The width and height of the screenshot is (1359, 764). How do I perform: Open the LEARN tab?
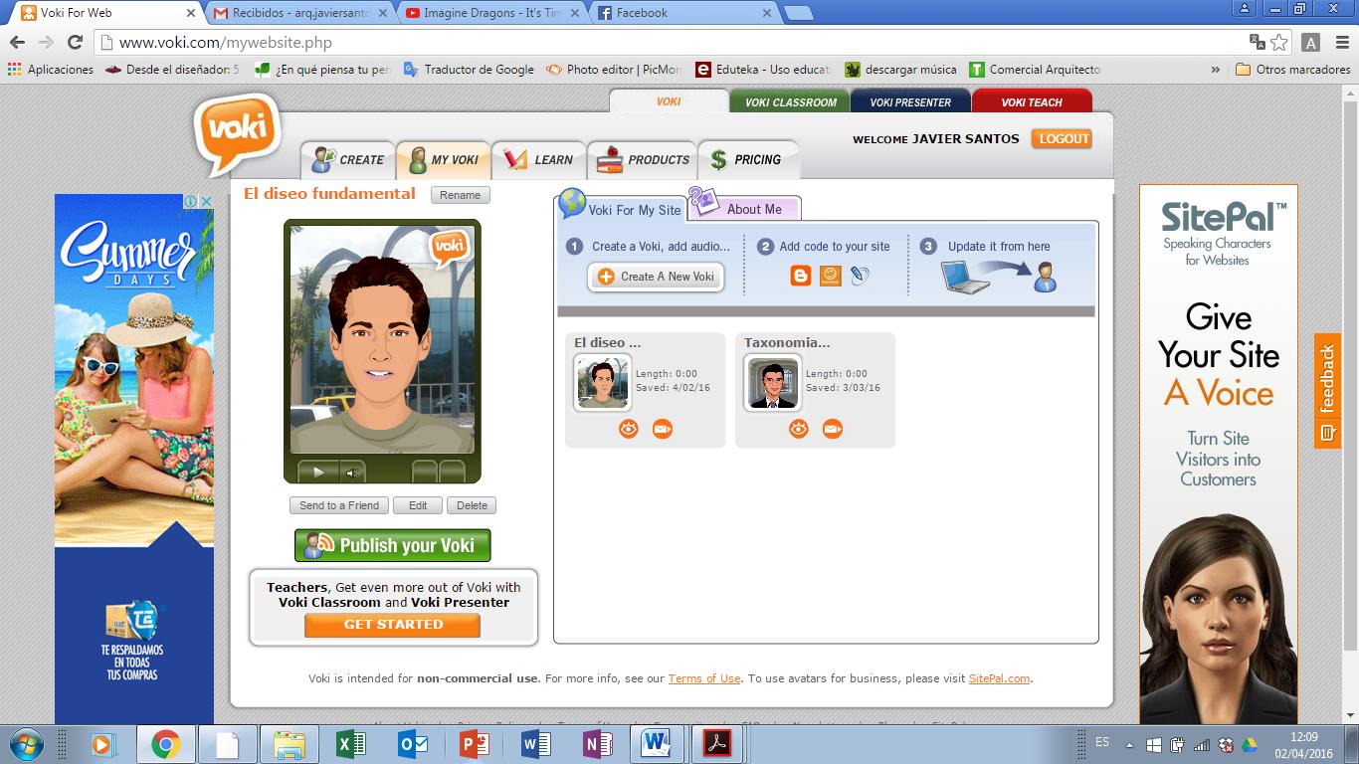(x=538, y=159)
